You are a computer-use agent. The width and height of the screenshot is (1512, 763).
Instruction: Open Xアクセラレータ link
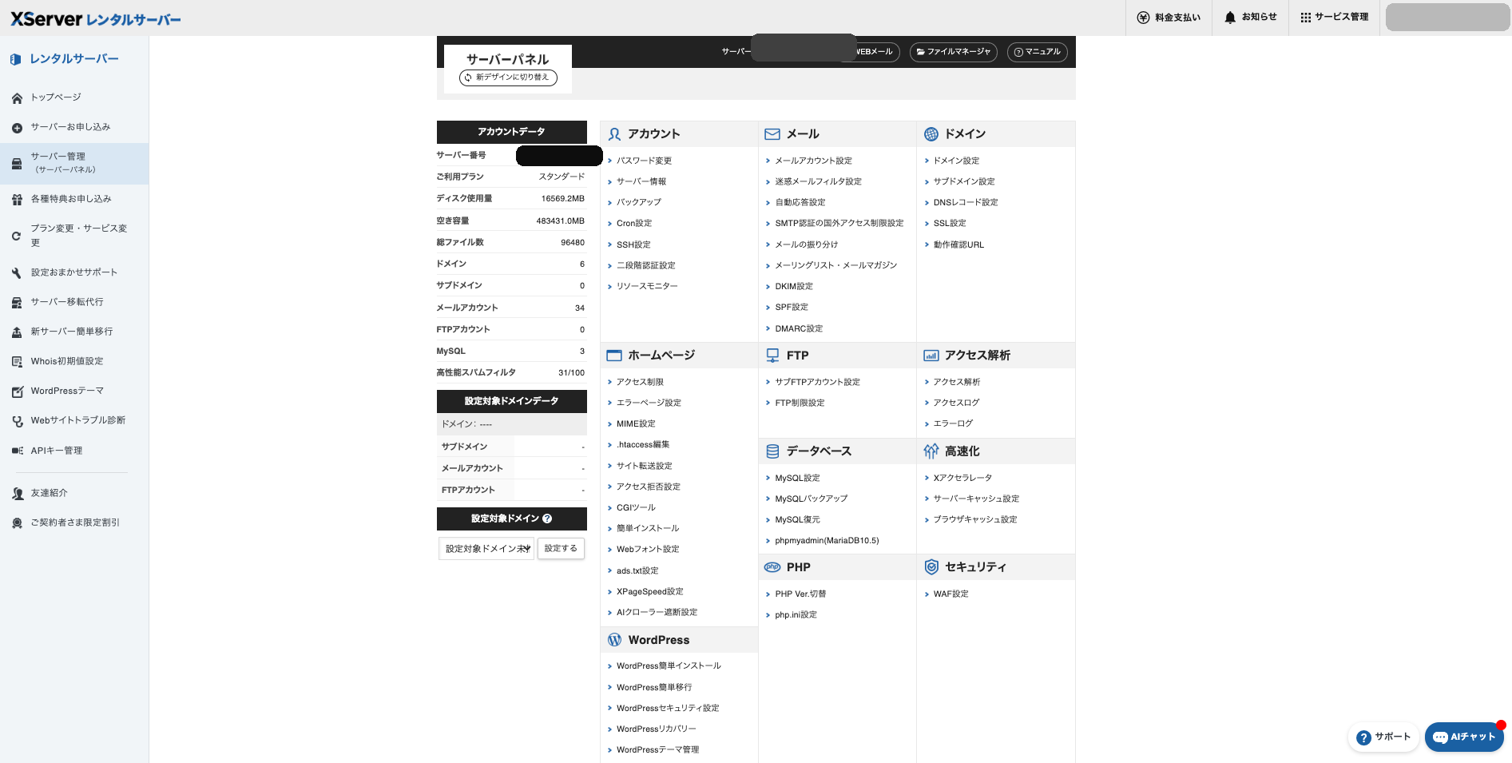point(962,478)
